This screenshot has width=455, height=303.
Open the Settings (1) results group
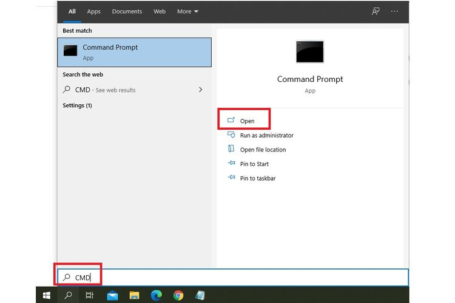(x=77, y=105)
